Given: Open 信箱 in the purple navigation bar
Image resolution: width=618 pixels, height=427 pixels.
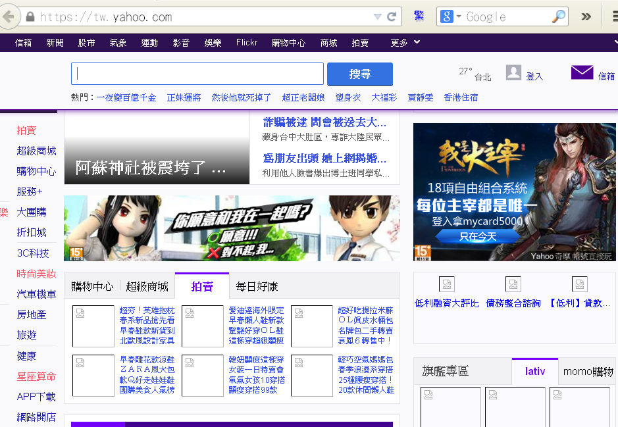Looking at the screenshot, I should [x=23, y=43].
